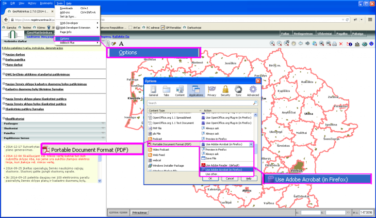Select the pan hand tool
This screenshot has height=218, width=376.
294,44
